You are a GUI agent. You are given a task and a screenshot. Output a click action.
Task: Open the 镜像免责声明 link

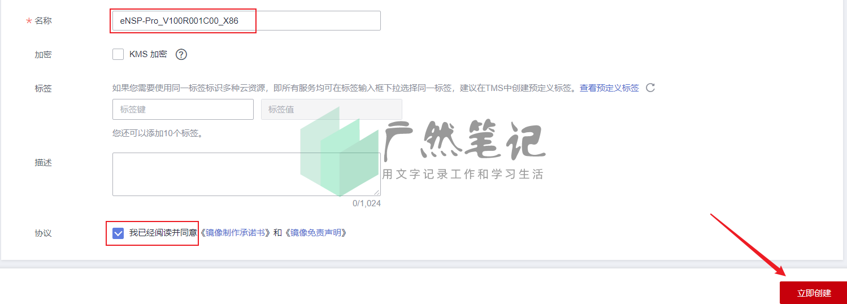coord(316,232)
